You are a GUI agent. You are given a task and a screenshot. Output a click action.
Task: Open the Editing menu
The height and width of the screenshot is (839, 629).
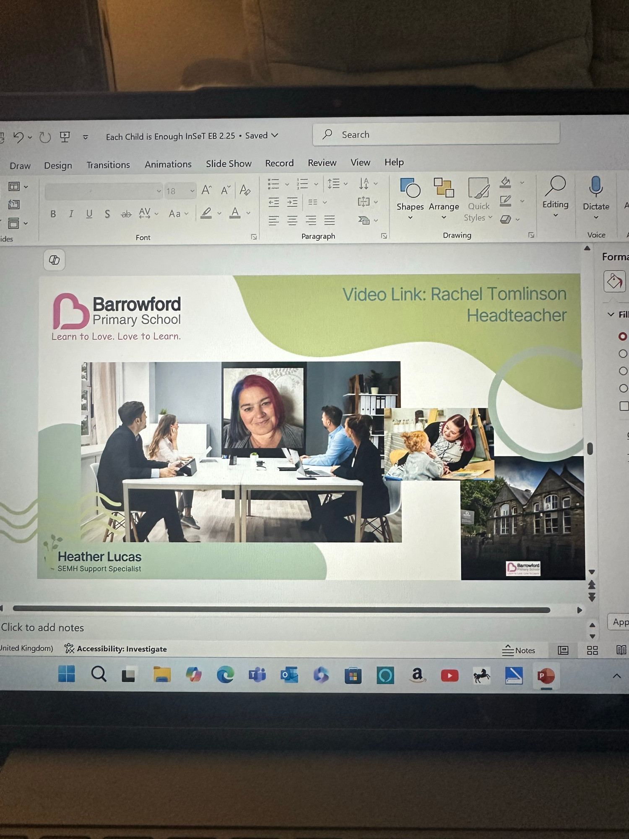click(555, 196)
